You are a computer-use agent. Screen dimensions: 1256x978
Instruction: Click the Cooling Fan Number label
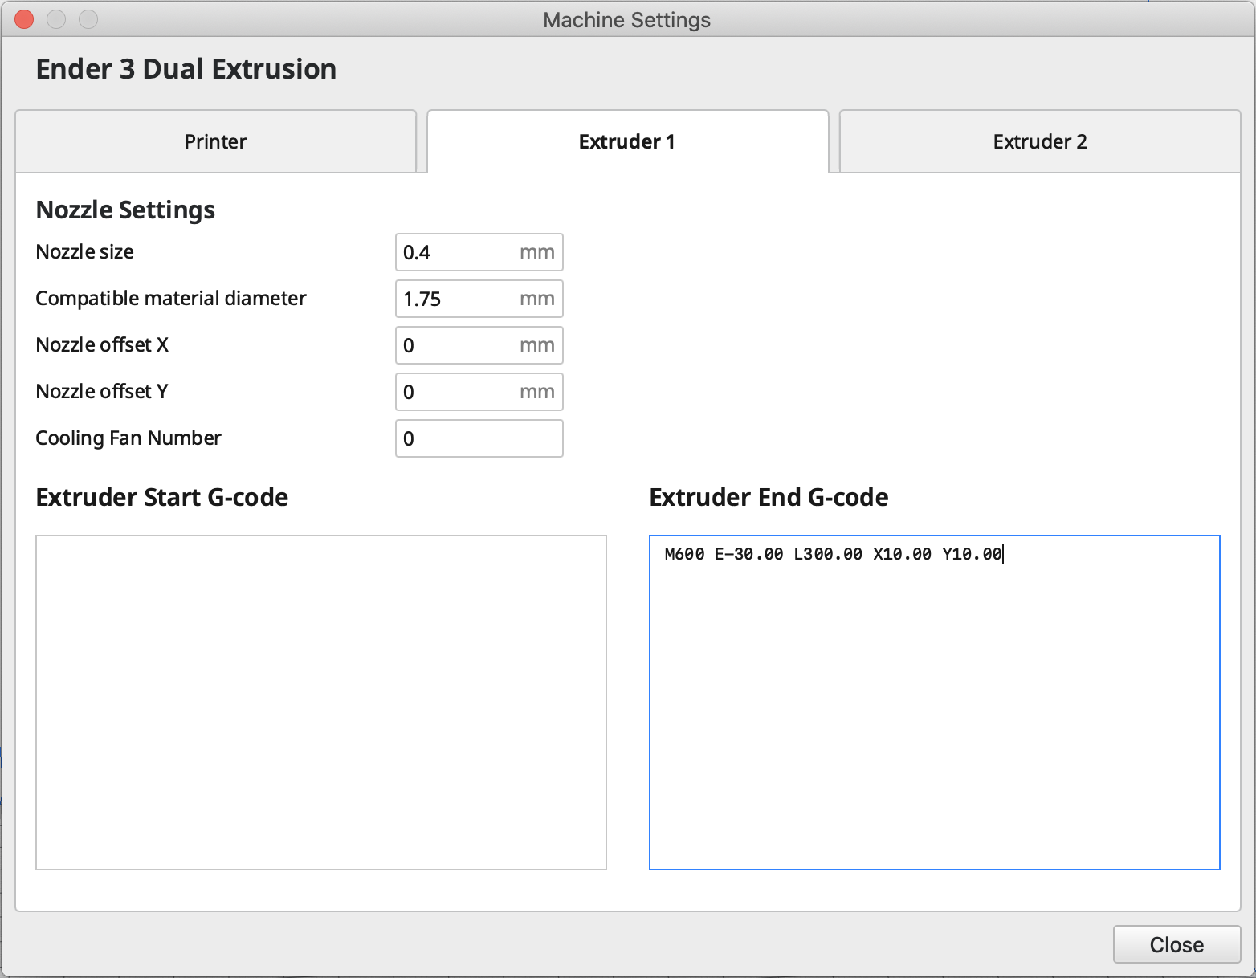(128, 438)
